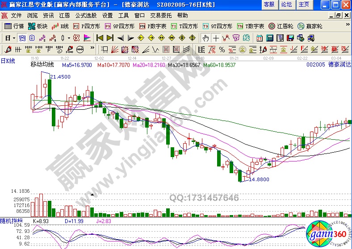Screen dimensions: 352x249
Task: Select the step-line 9 indicator icon
Action: pyautogui.click(x=53, y=38)
